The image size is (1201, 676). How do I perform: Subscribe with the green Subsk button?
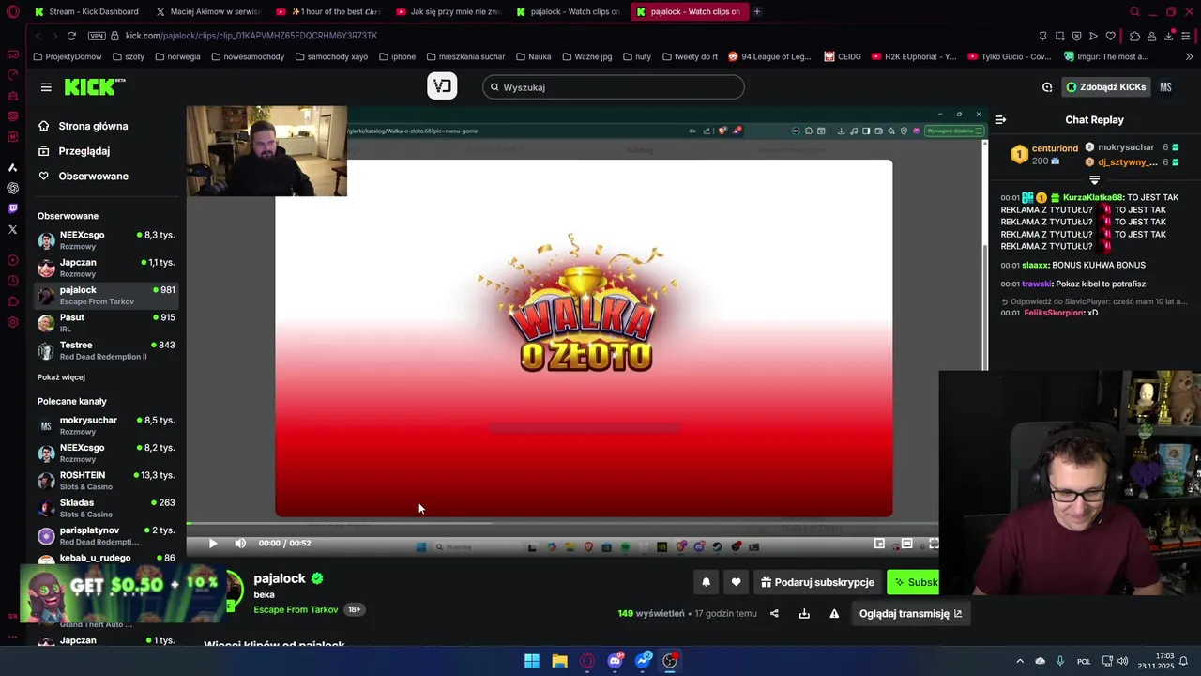(913, 582)
